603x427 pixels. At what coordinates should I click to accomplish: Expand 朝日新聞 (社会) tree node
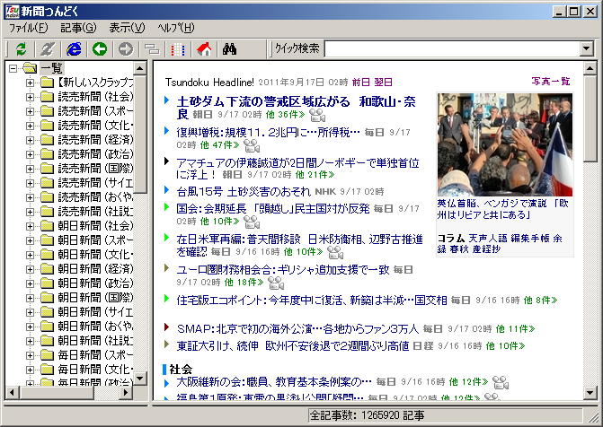click(30, 226)
